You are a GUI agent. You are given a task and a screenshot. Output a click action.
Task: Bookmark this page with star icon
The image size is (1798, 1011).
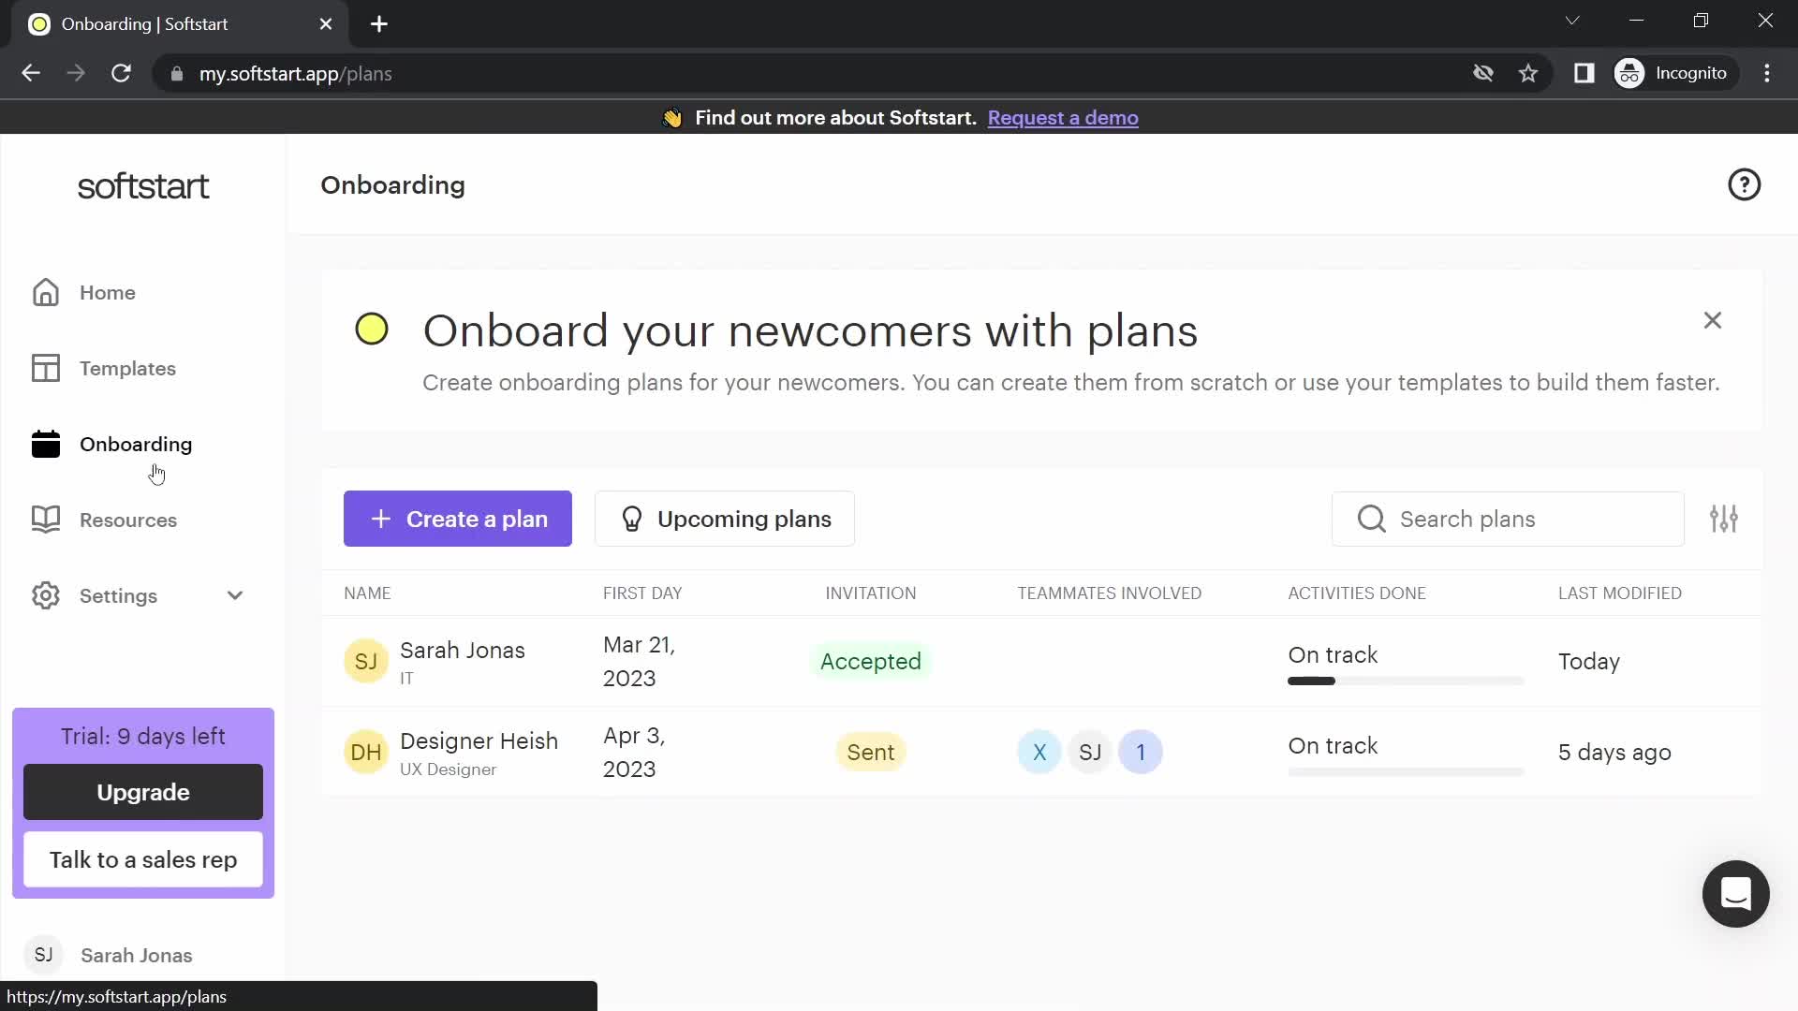[1528, 73]
